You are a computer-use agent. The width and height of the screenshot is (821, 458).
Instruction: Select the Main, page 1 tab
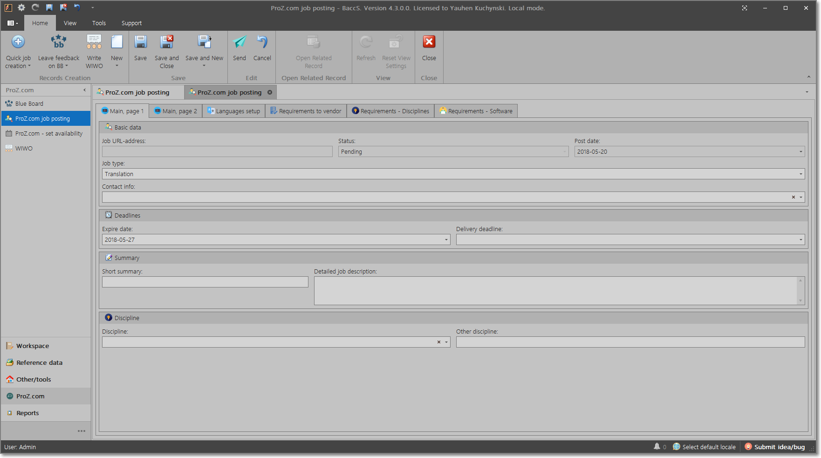pos(123,111)
